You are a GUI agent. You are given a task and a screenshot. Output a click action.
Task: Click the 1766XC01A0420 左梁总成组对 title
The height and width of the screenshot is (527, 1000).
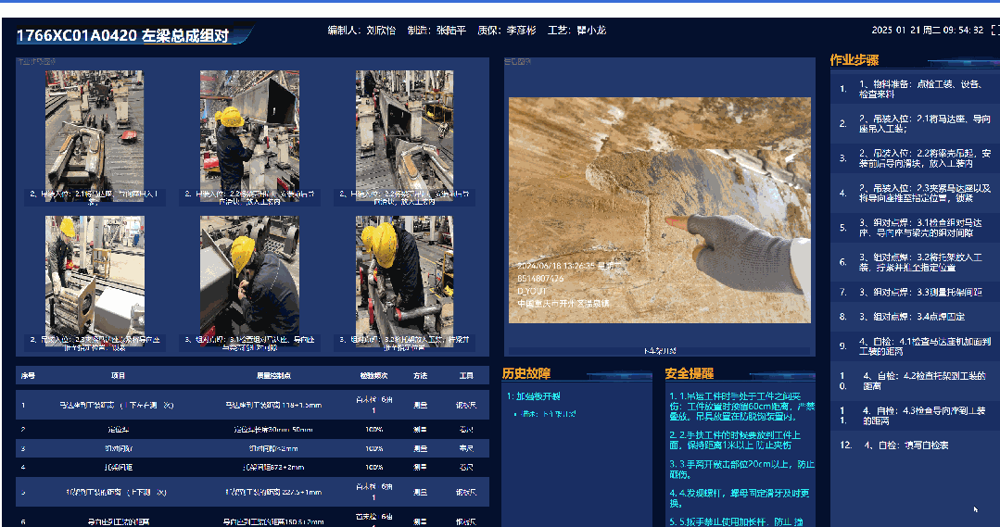tap(122, 36)
